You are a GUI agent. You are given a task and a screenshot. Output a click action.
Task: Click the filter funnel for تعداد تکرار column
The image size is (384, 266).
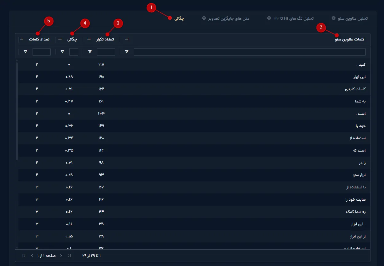tap(90, 52)
